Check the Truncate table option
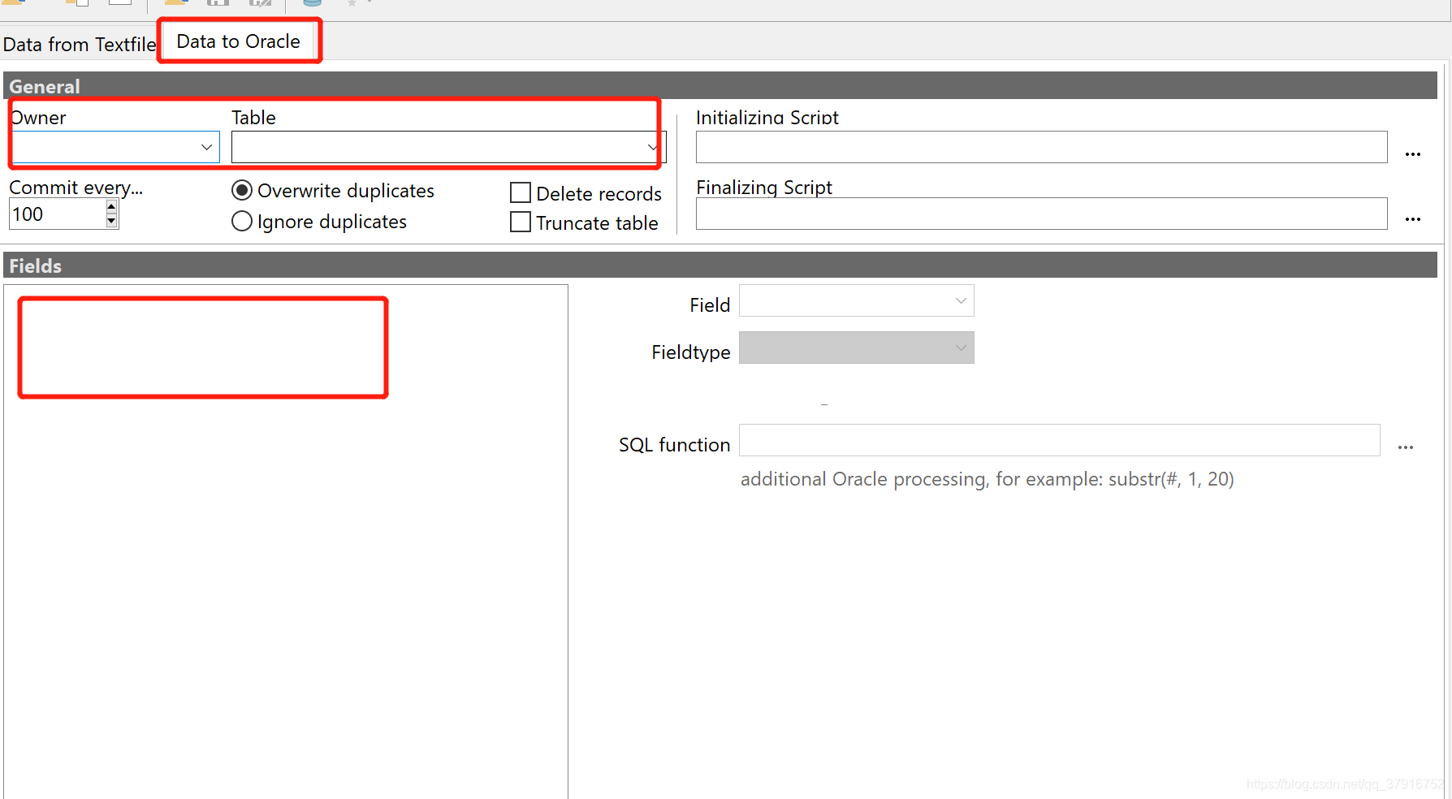The height and width of the screenshot is (799, 1452). pyautogui.click(x=521, y=222)
